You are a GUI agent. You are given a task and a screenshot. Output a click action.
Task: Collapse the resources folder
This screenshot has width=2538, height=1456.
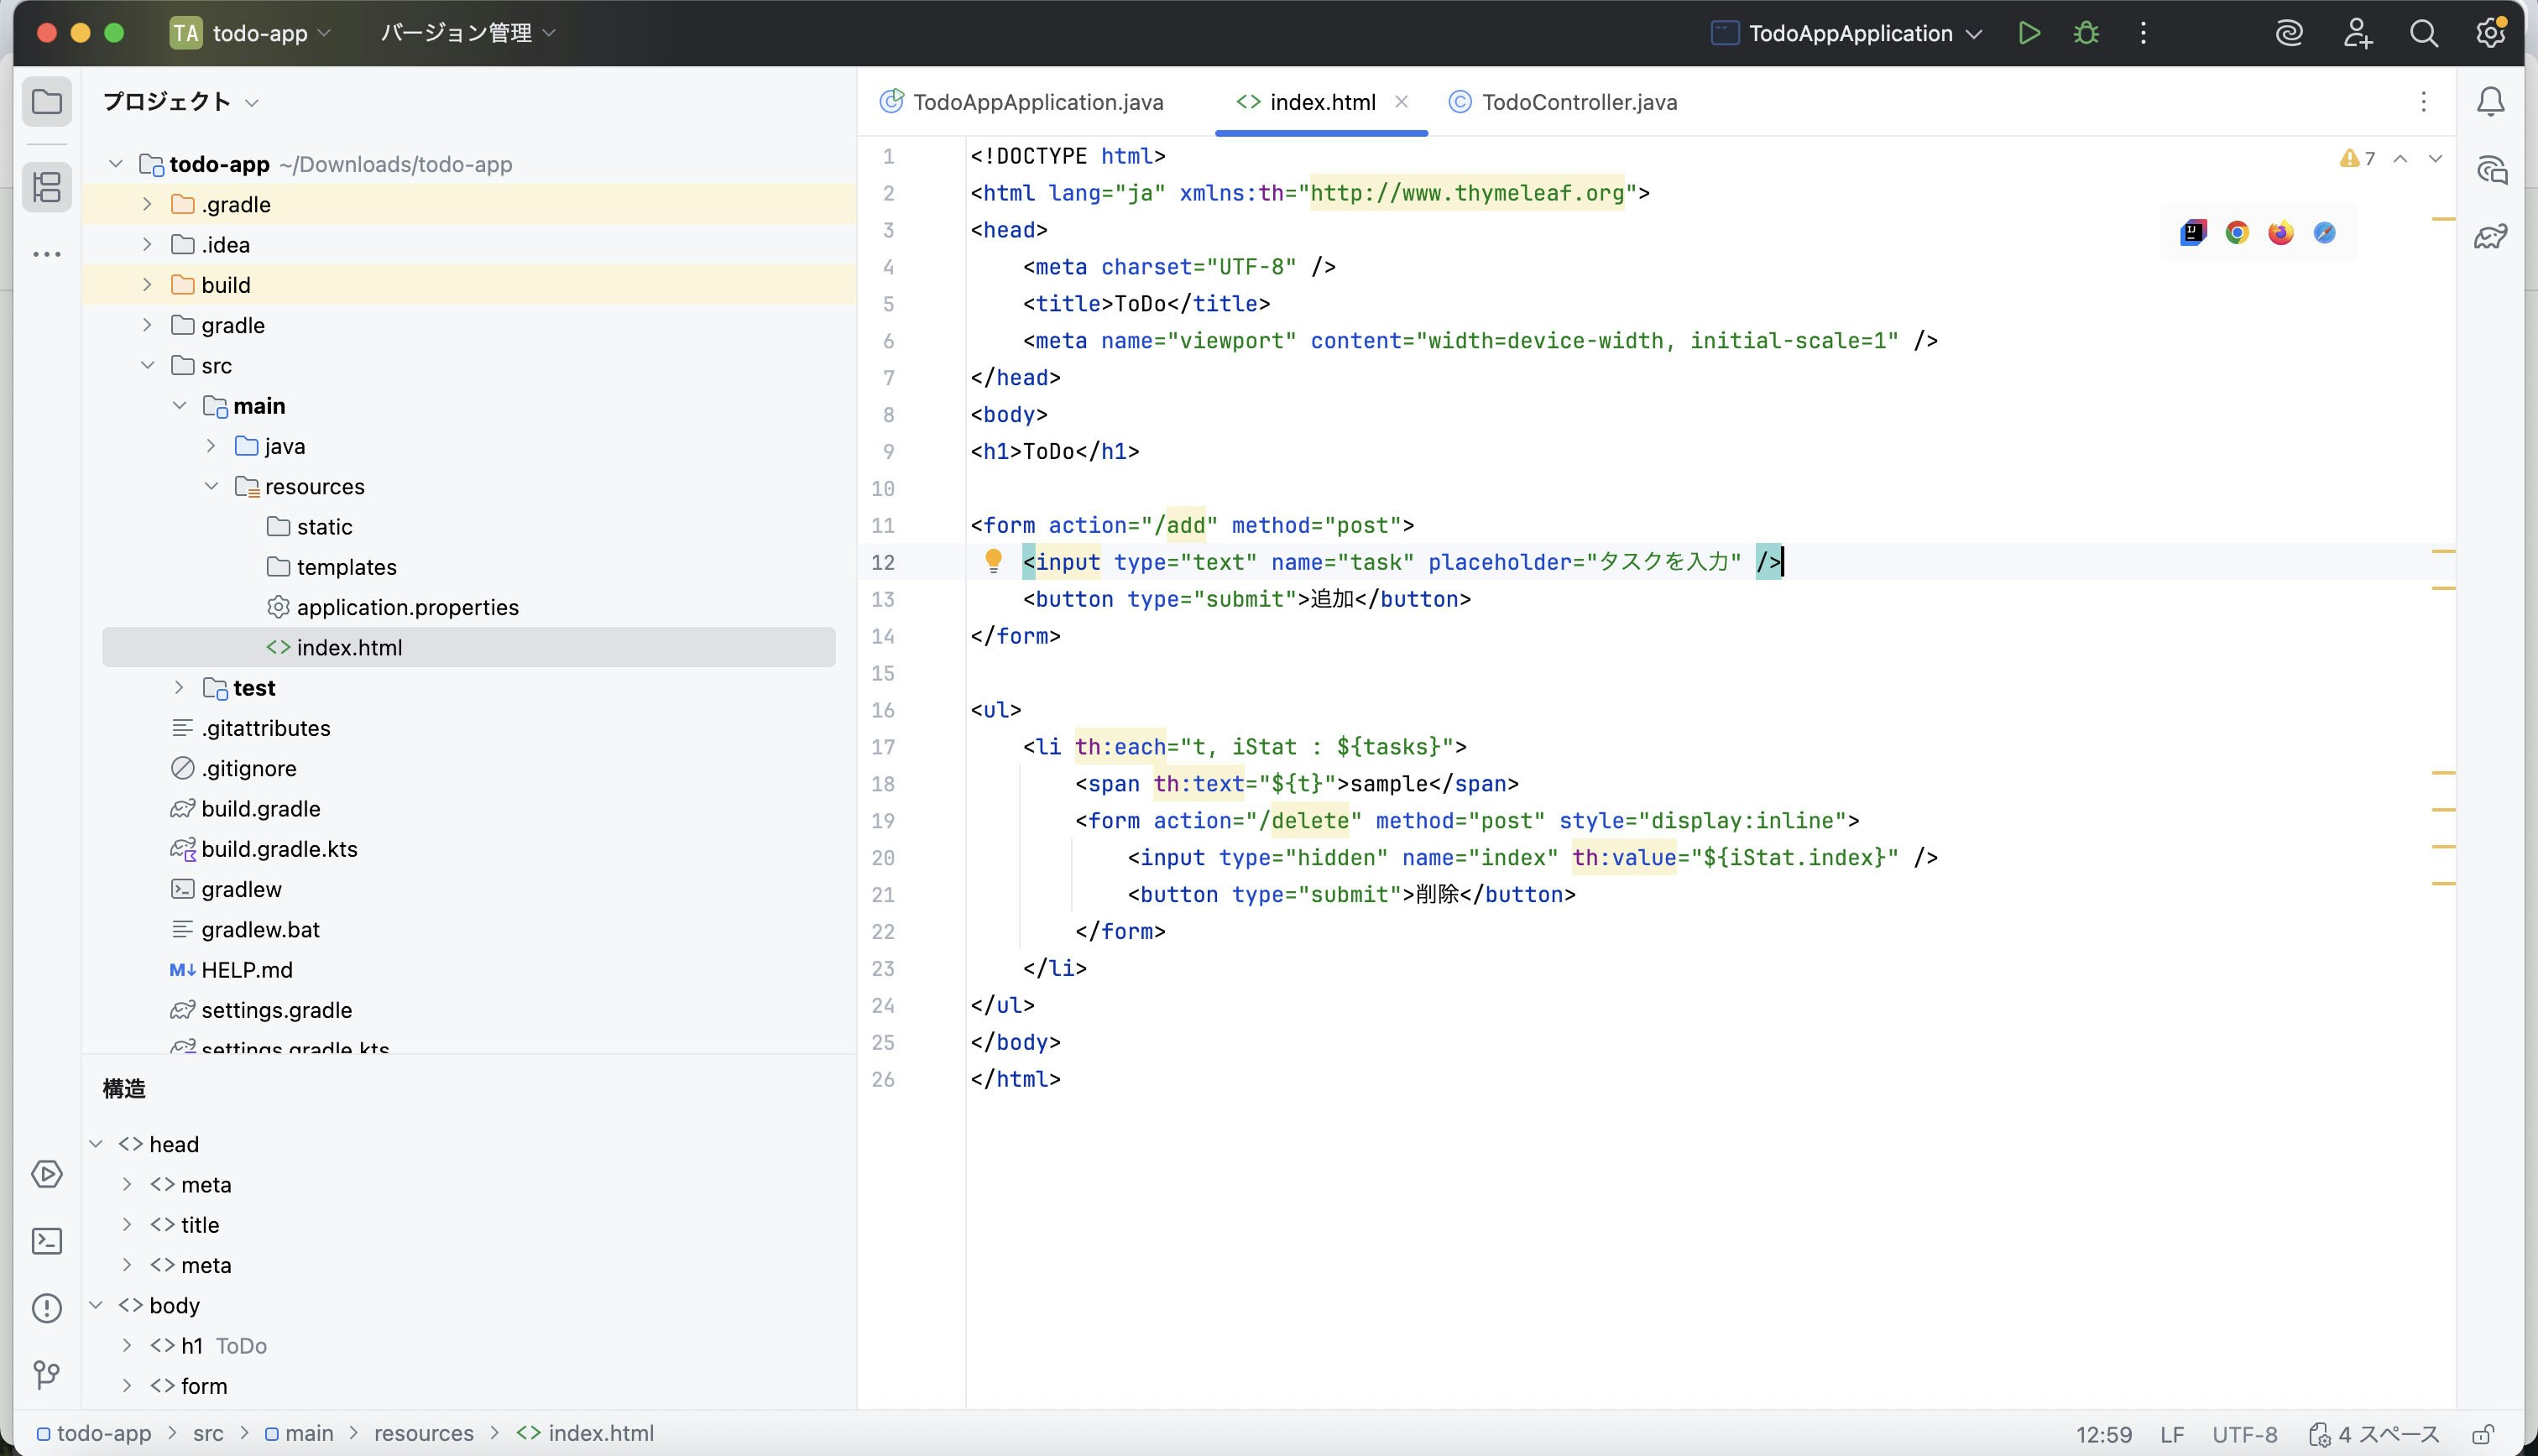211,486
